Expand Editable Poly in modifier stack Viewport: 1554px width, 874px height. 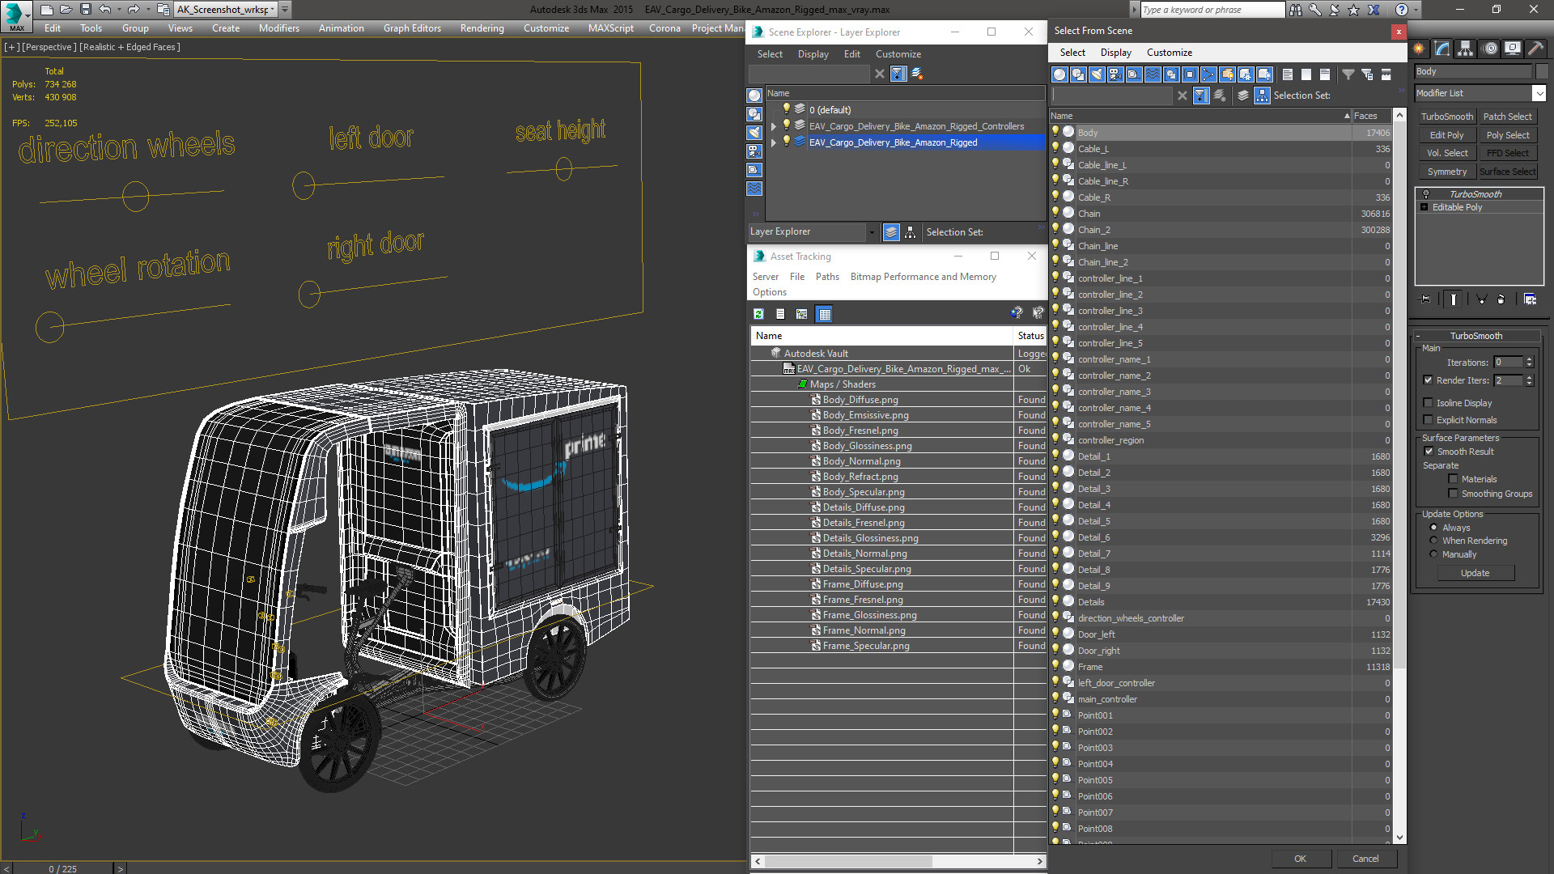[1424, 207]
